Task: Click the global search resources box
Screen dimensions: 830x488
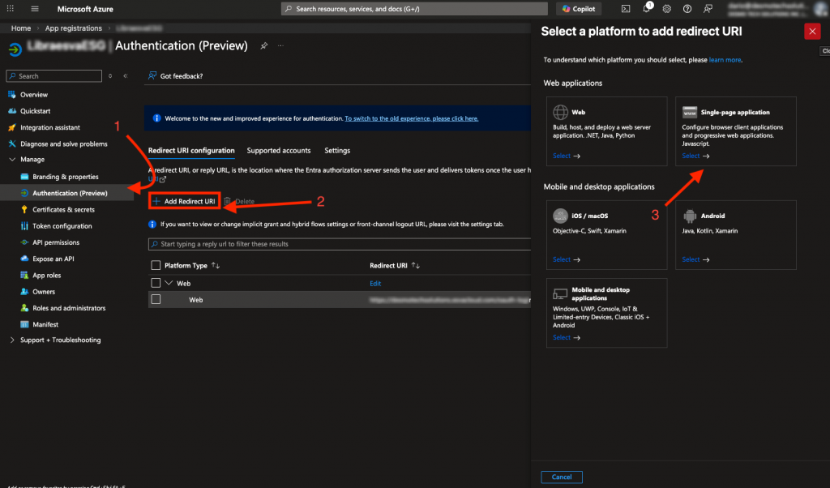Action: 414,8
